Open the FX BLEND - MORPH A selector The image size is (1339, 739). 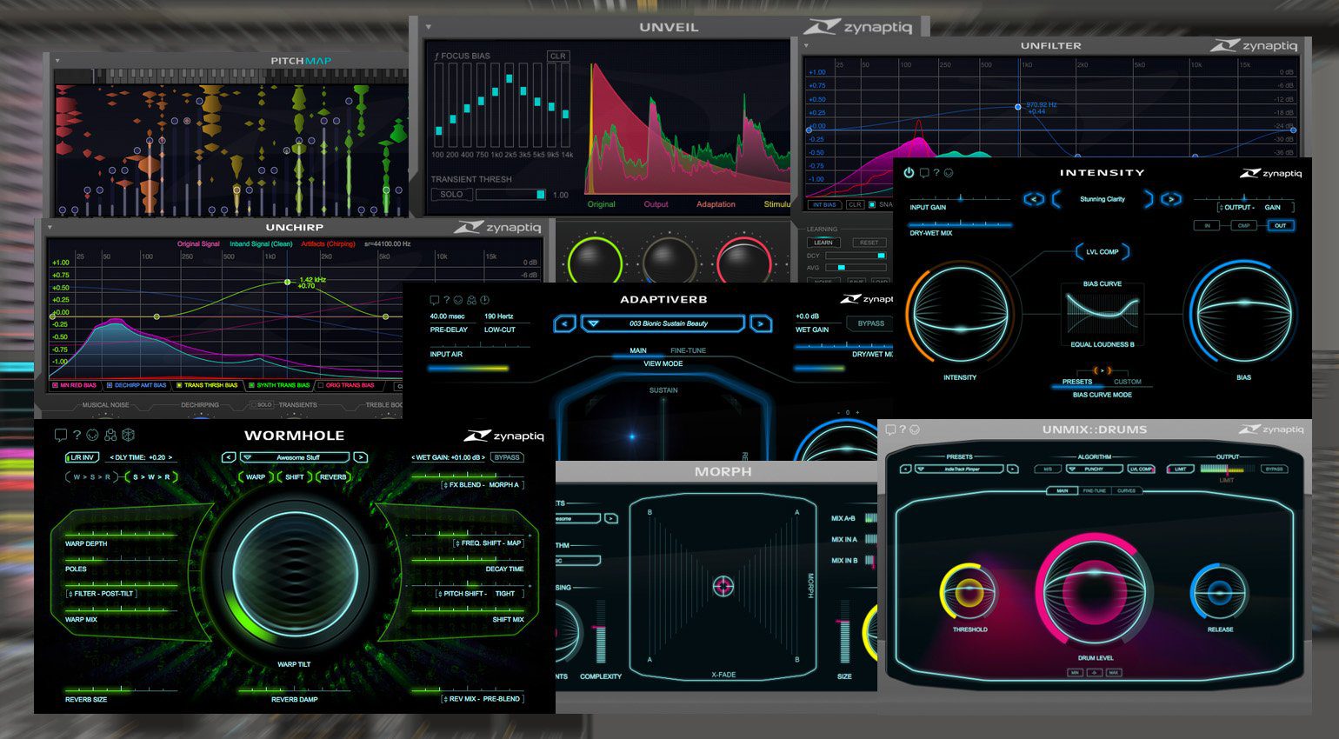482,484
